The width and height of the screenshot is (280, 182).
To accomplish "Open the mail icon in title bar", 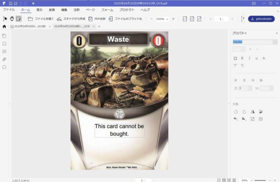I will 254,3.
